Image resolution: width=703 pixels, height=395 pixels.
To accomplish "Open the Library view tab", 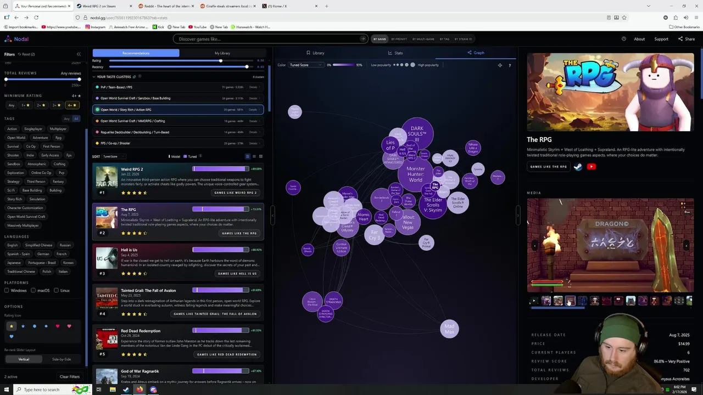I will 315,53.
